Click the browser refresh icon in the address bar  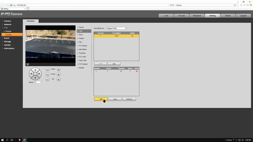pyautogui.click(x=173, y=5)
